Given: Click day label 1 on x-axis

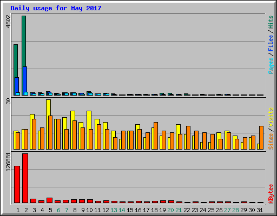Looking at the screenshot, I should tap(18, 210).
